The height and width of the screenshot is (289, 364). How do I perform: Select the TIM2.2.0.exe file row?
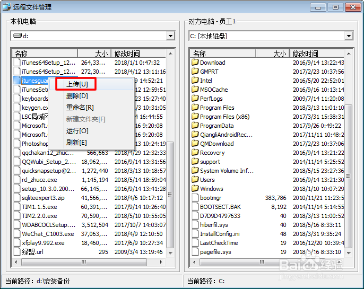click(89, 216)
